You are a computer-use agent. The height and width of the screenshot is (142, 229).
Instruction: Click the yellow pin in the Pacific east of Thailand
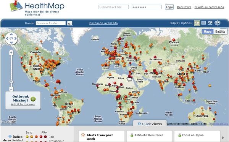[x=210, y=86]
